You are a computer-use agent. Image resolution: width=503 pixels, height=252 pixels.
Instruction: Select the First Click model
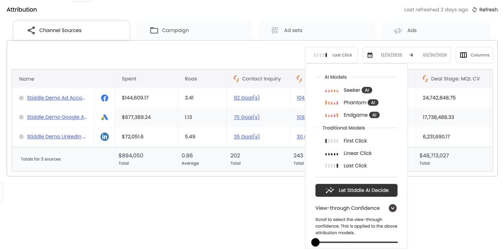click(x=355, y=141)
